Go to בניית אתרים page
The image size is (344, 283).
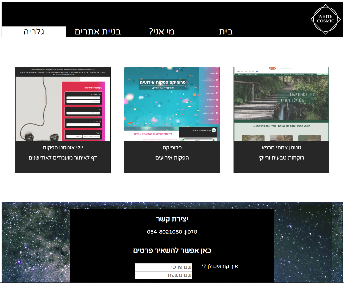[x=98, y=32]
